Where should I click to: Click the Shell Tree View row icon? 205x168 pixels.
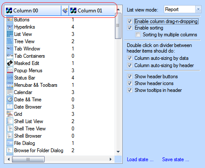pyautogui.click(x=10, y=129)
